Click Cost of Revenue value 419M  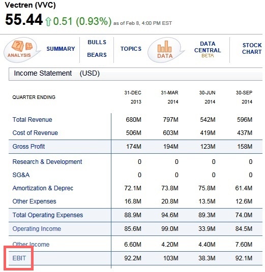pyautogui.click(x=208, y=133)
